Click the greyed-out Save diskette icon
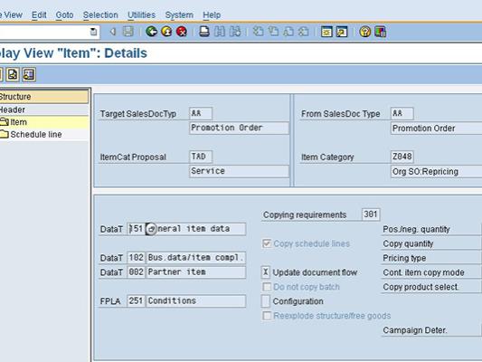 tap(128, 32)
